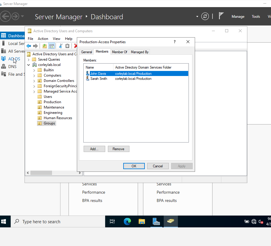The image size is (271, 246).
Task: Click the Up one level folder icon
Action: point(45,46)
